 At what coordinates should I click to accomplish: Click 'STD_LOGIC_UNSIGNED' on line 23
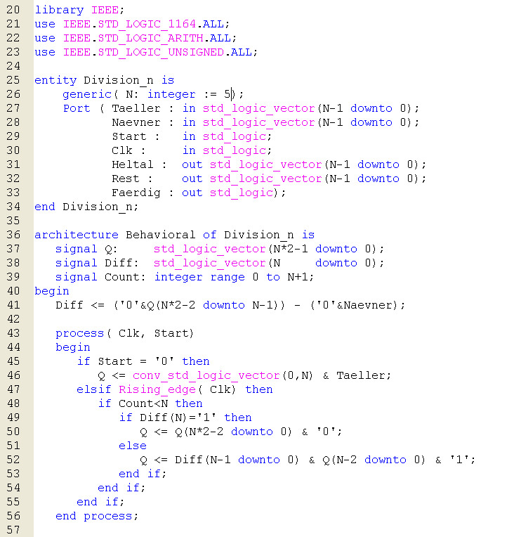(x=161, y=52)
